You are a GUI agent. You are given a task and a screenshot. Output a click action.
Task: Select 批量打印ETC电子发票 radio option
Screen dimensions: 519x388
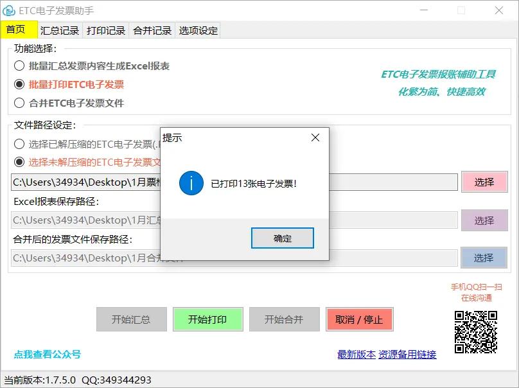click(69, 84)
